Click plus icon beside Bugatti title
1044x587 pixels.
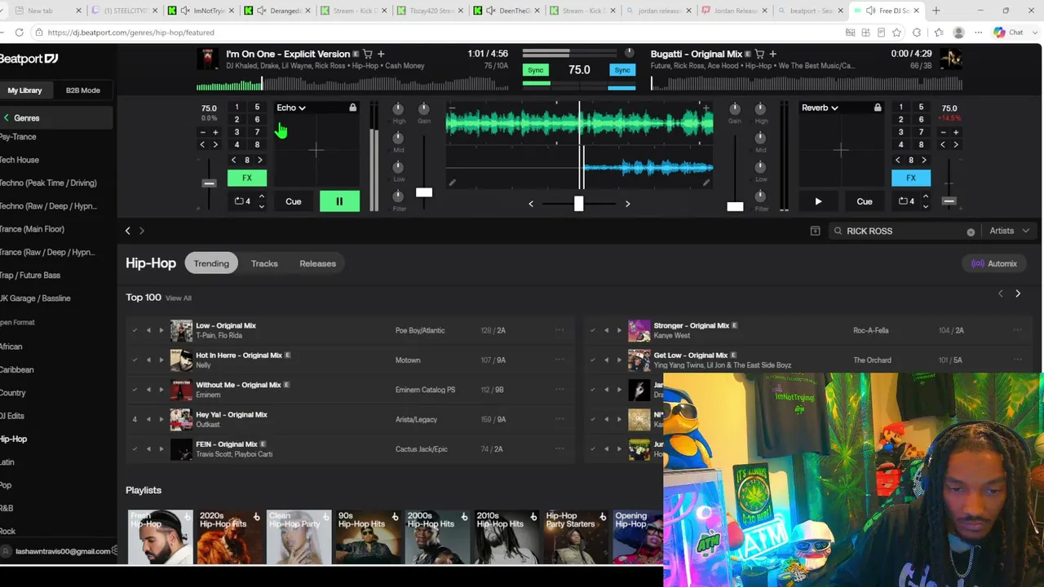coord(772,54)
